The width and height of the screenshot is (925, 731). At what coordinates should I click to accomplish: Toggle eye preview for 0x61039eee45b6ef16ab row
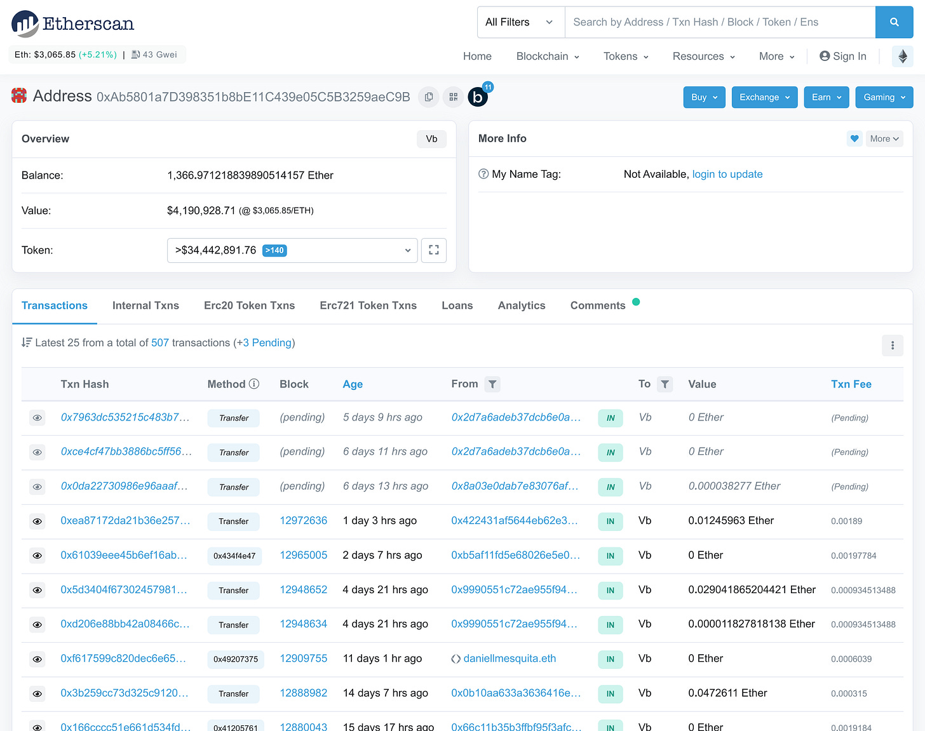point(37,556)
